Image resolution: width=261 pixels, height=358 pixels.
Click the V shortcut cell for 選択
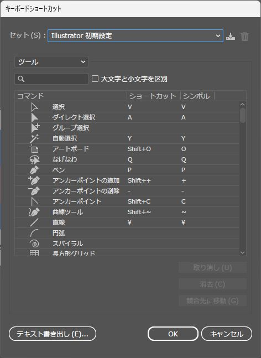coord(130,107)
